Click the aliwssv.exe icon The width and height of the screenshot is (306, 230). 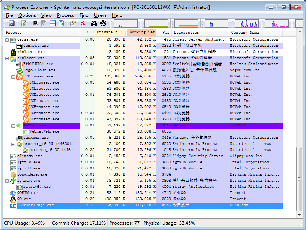pos(13,156)
